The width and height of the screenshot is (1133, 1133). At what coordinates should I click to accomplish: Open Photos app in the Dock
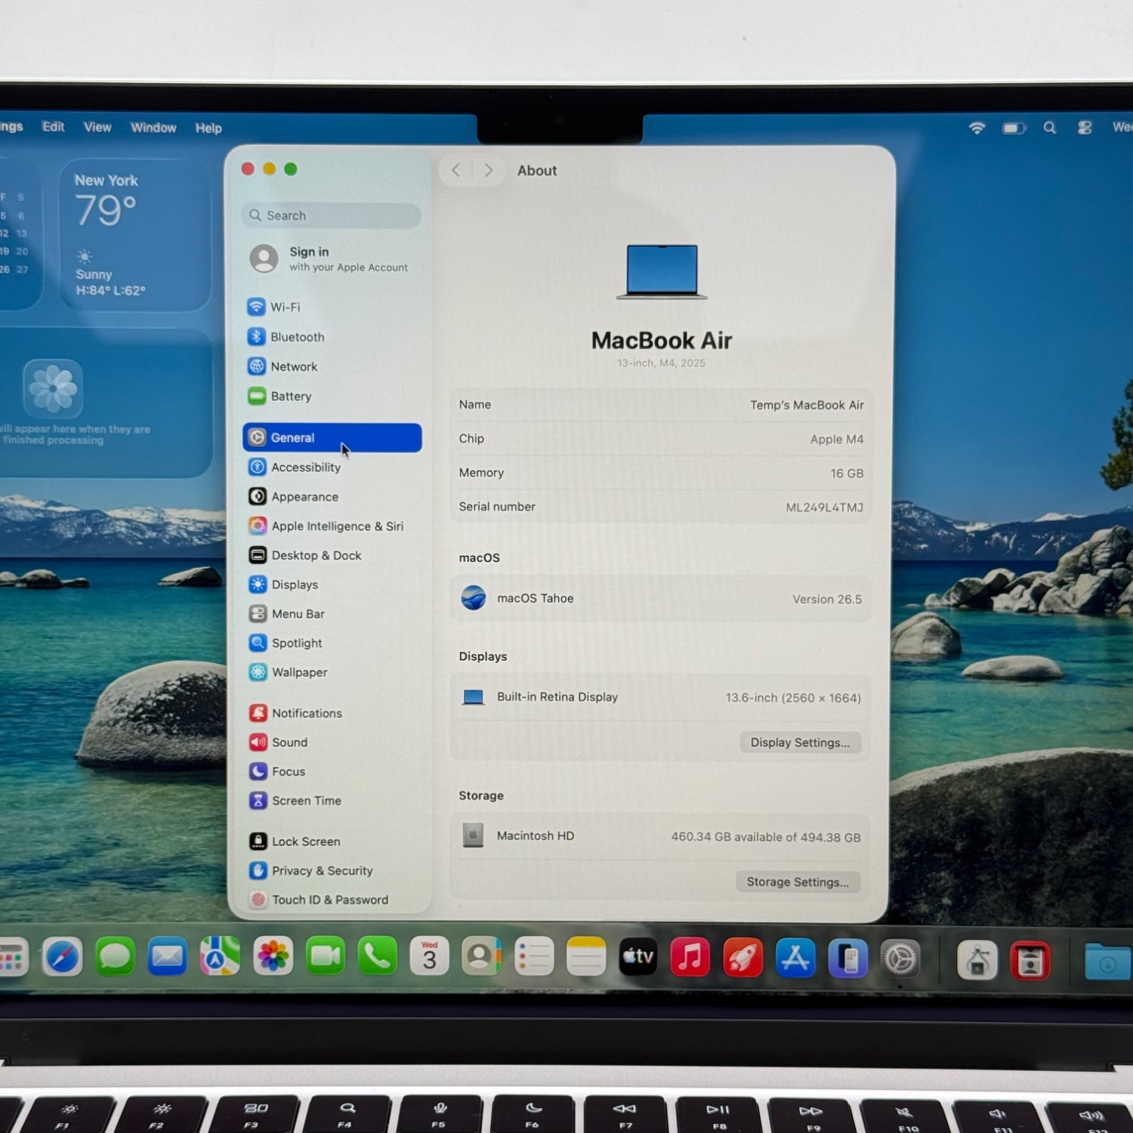[273, 957]
